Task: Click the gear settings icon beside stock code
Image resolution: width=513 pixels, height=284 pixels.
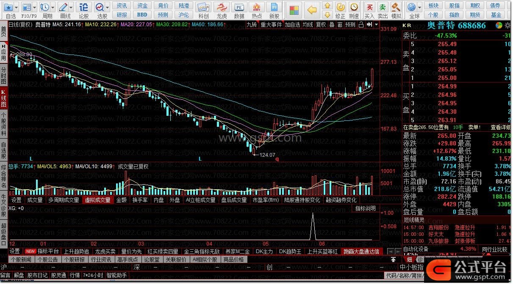Action: coord(507,25)
